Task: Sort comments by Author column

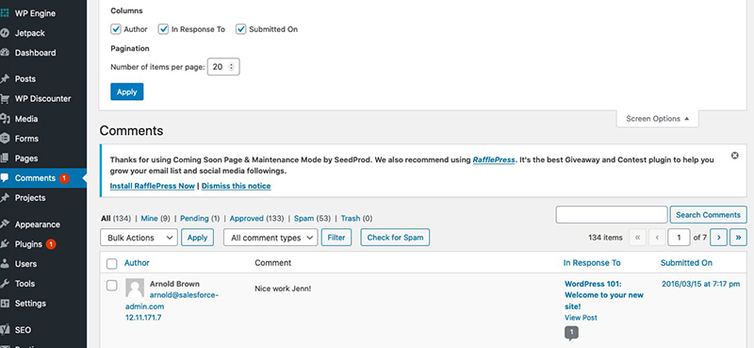Action: click(x=137, y=263)
